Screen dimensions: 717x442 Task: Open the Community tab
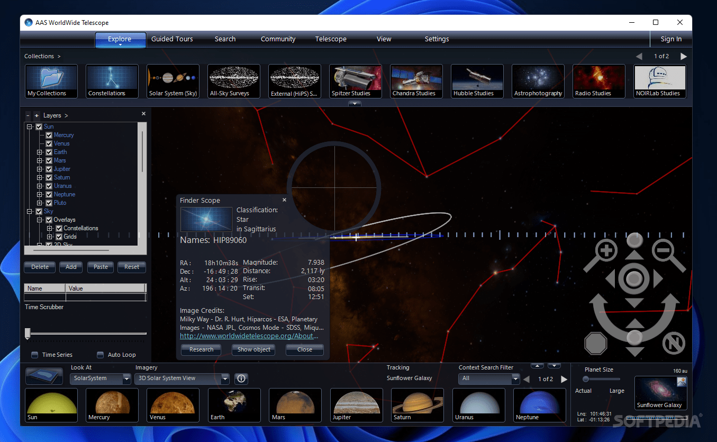click(x=278, y=39)
